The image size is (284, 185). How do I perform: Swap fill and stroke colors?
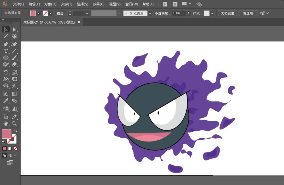pyautogui.click(x=16, y=131)
